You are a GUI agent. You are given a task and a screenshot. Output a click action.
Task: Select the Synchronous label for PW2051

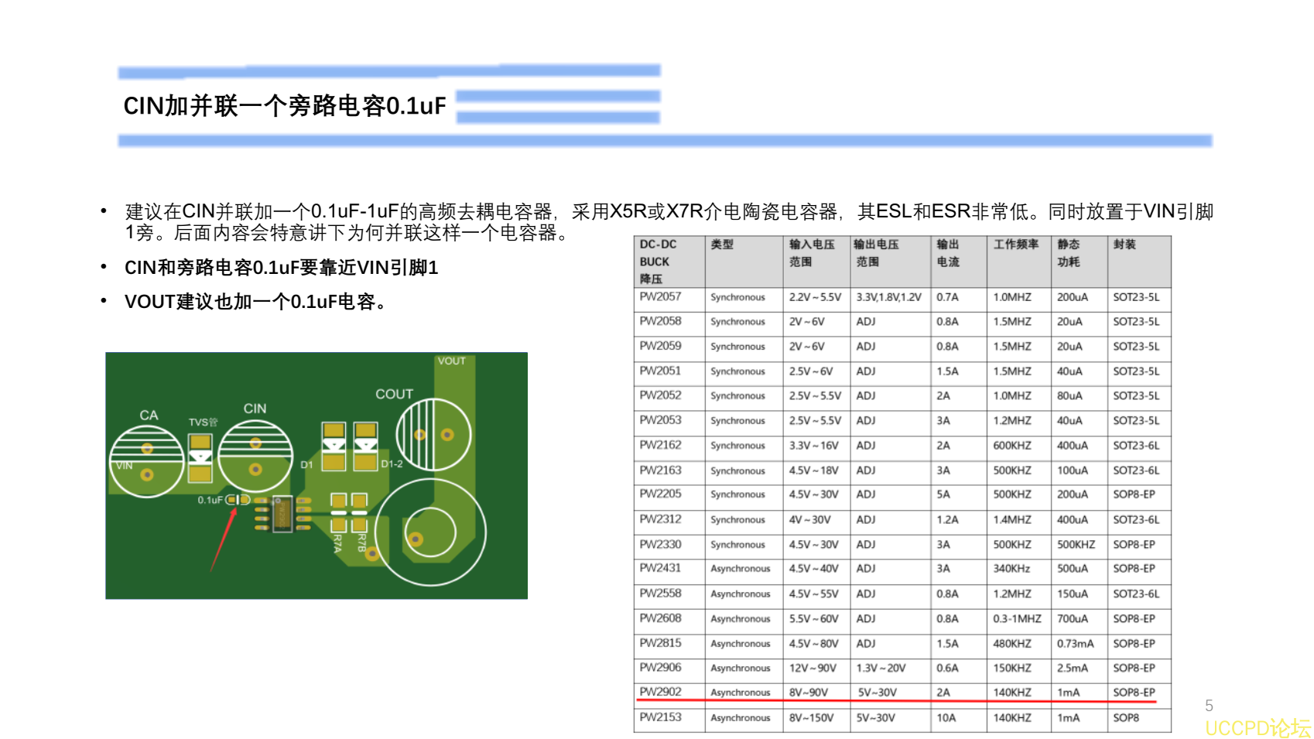pyautogui.click(x=737, y=371)
